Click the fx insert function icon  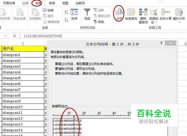point(15,36)
